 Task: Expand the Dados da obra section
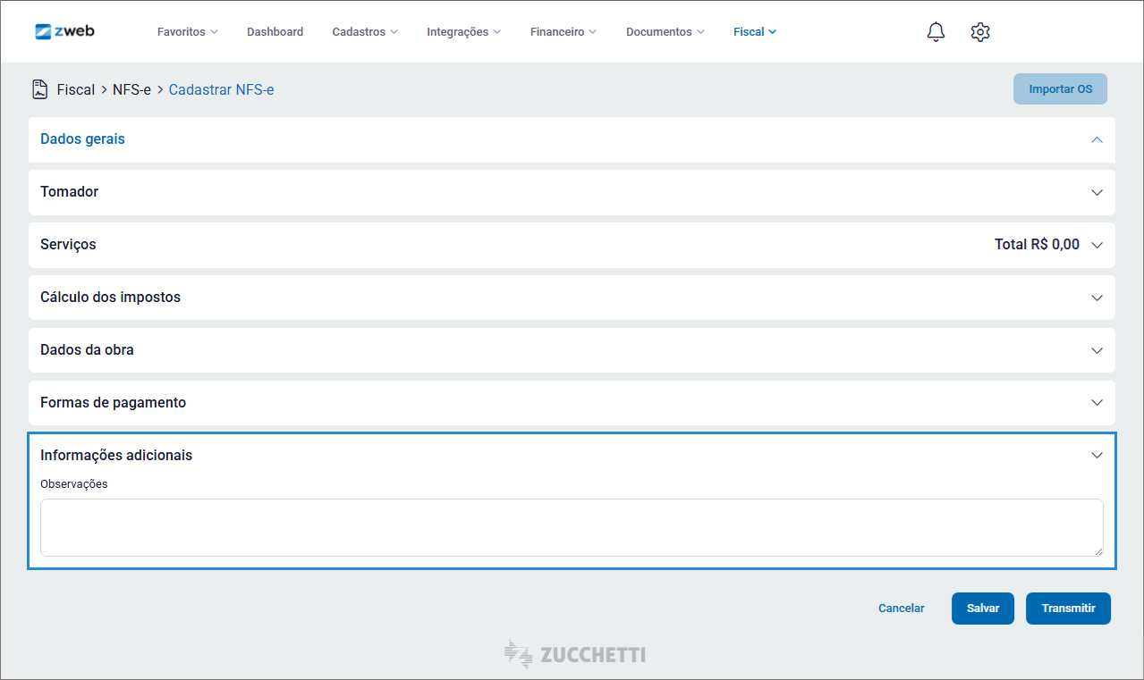click(x=1097, y=350)
